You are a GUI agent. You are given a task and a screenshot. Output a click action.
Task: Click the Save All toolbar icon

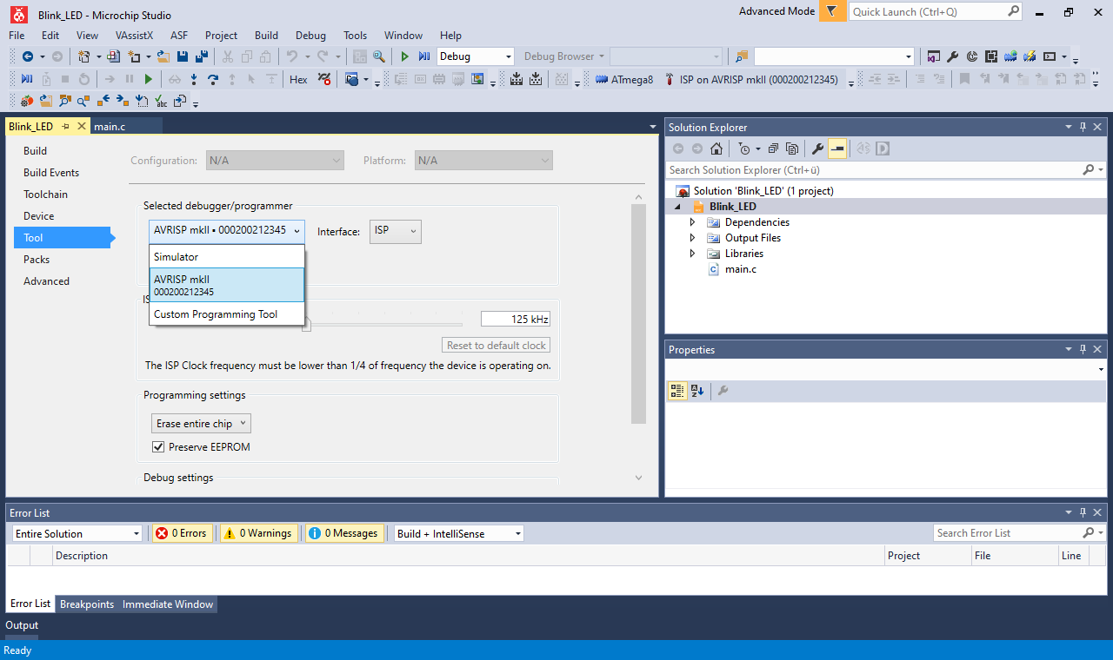point(202,56)
